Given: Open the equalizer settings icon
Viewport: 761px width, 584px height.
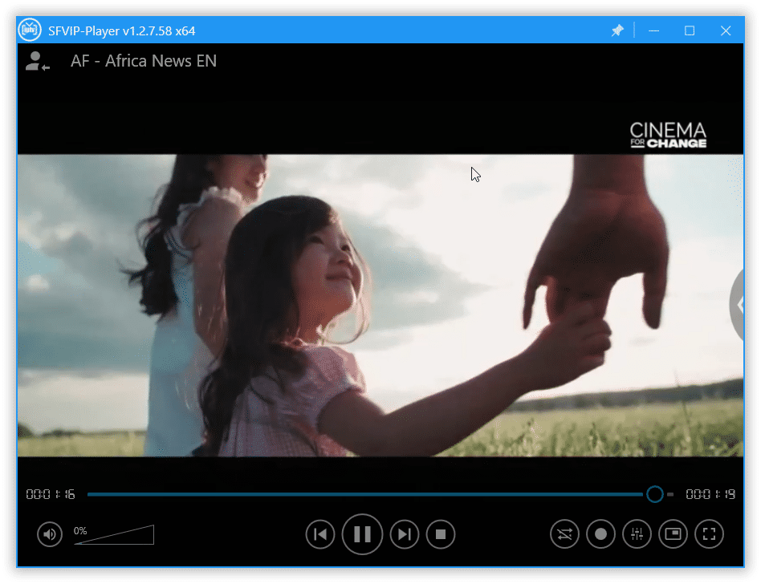Looking at the screenshot, I should click(x=637, y=534).
